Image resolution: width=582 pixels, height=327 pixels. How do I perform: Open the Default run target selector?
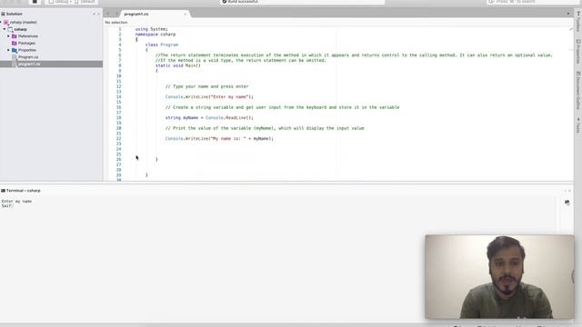85,2
